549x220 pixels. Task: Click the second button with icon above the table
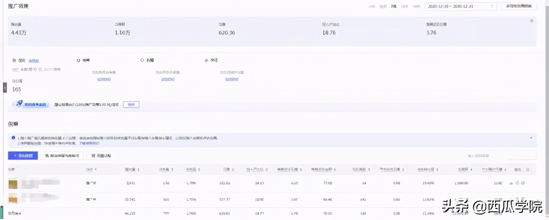pyautogui.click(x=61, y=156)
